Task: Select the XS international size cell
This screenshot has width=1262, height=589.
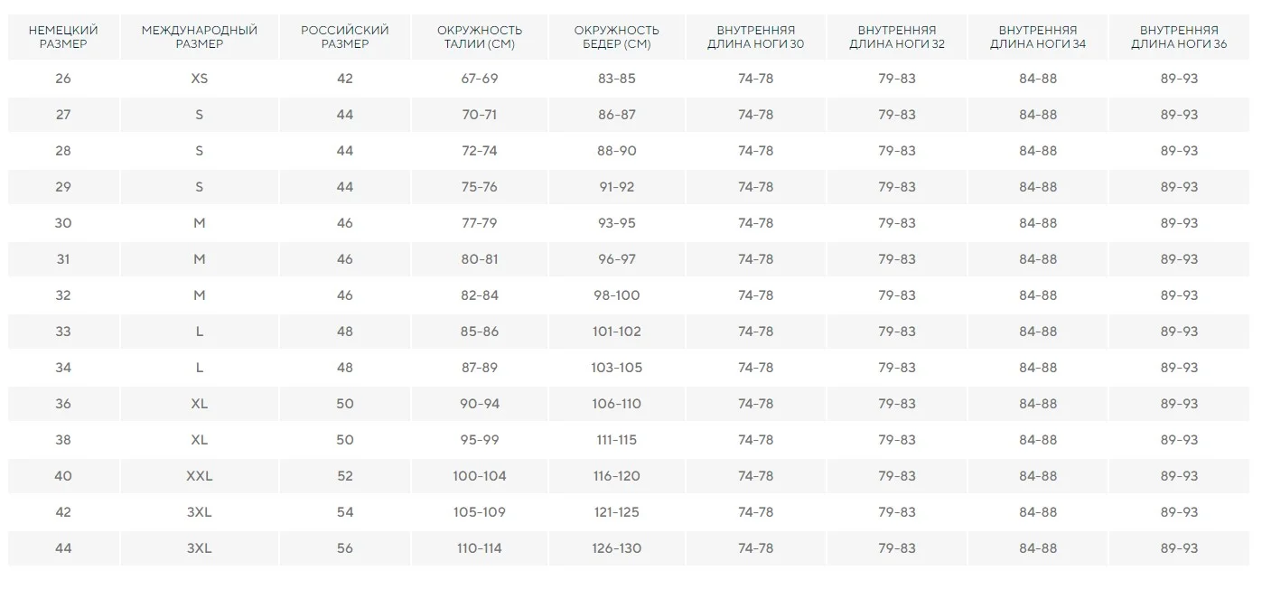Action: [x=200, y=79]
